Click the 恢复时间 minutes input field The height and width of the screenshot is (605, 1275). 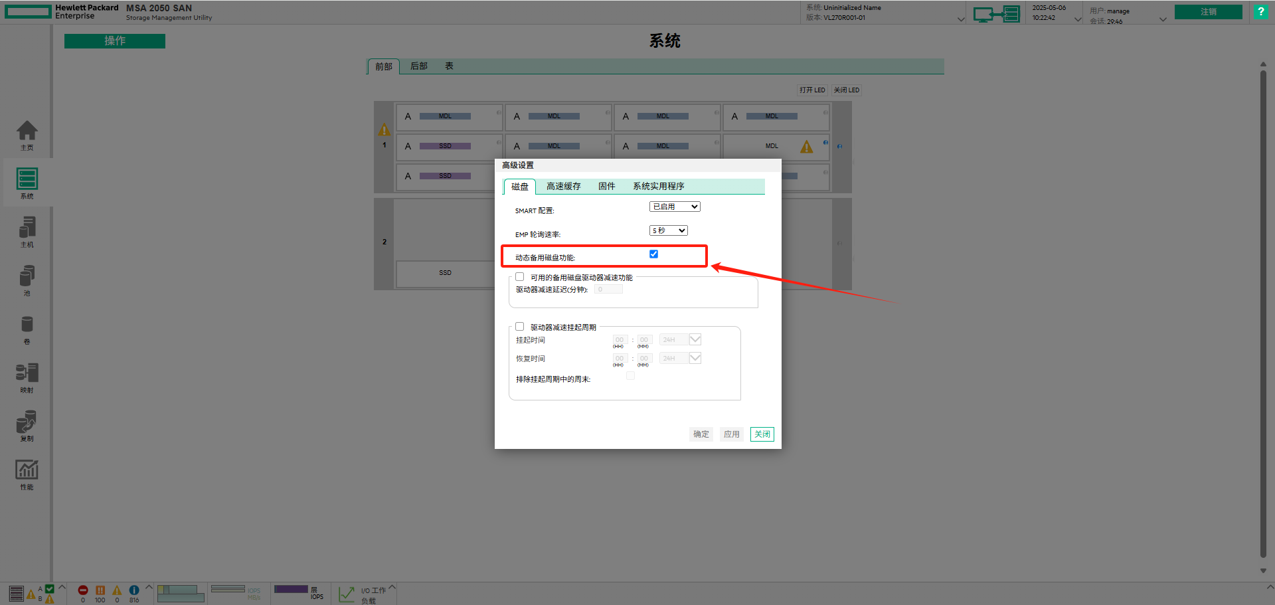coord(644,358)
